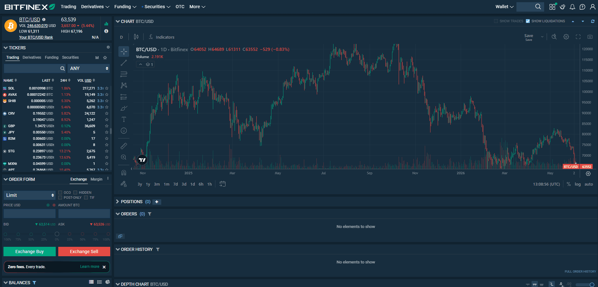
Task: Click the Exchange Buy button
Action: (30, 252)
